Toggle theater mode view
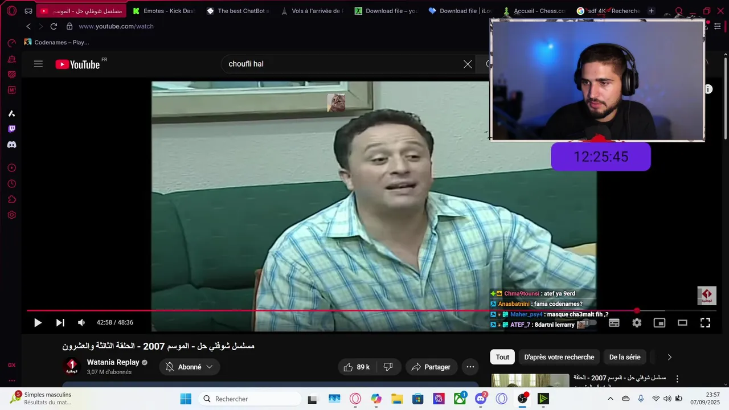The width and height of the screenshot is (729, 410). pos(682,323)
